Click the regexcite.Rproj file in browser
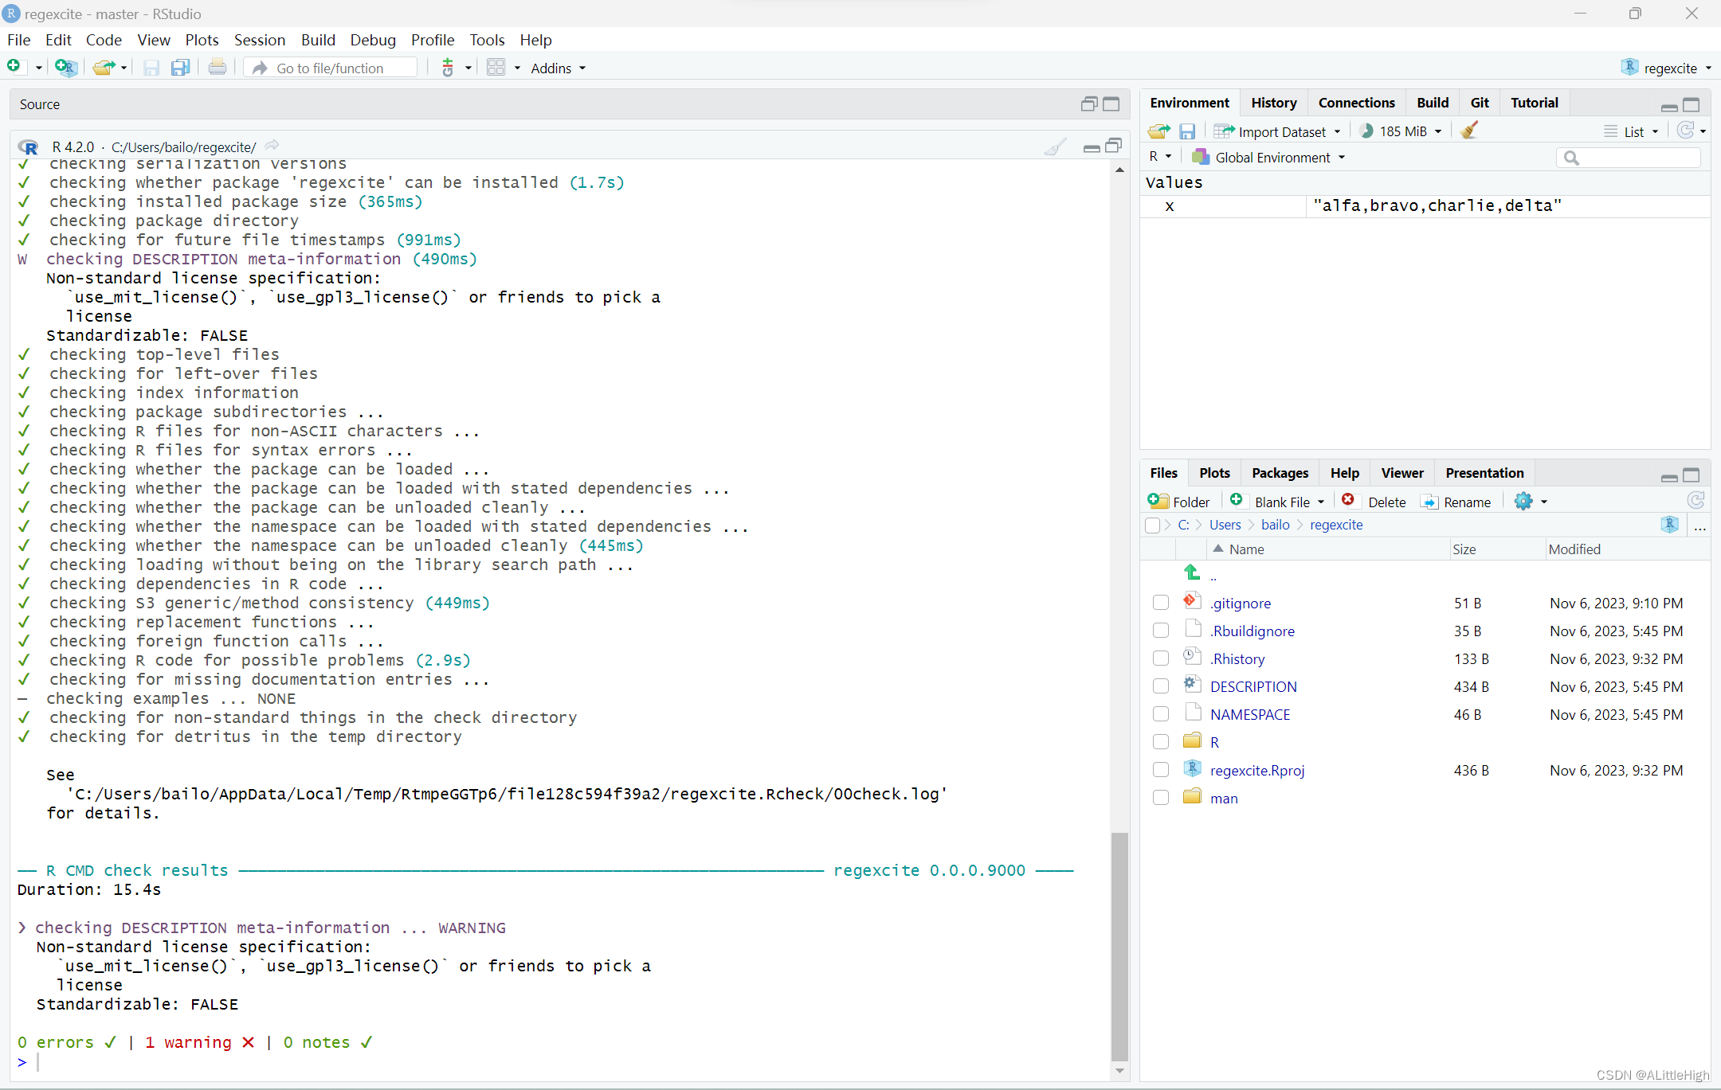Screen dimensions: 1721x1090 coord(1256,769)
